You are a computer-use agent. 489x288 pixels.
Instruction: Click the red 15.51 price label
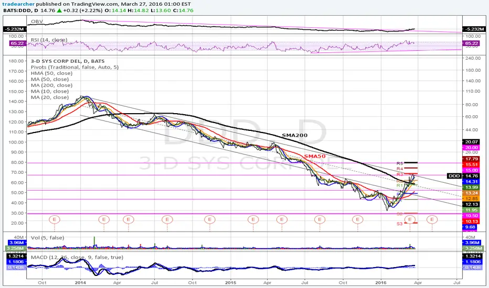click(x=471, y=164)
